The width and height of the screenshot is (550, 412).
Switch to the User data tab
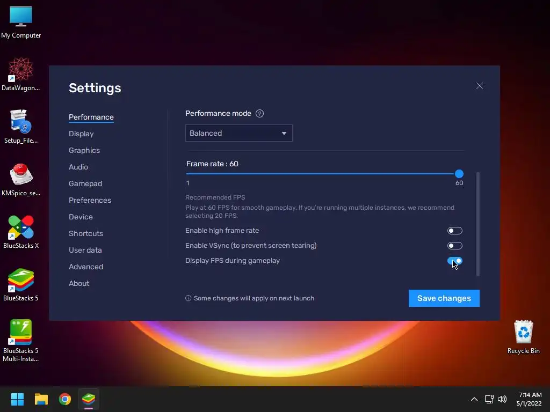coord(85,250)
